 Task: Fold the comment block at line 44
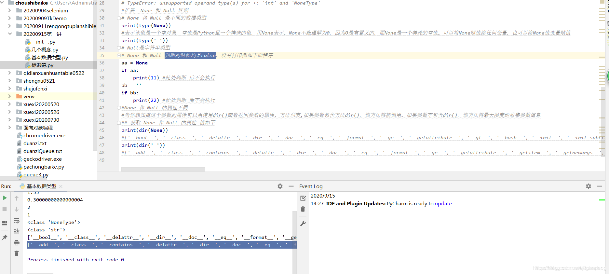(119, 123)
